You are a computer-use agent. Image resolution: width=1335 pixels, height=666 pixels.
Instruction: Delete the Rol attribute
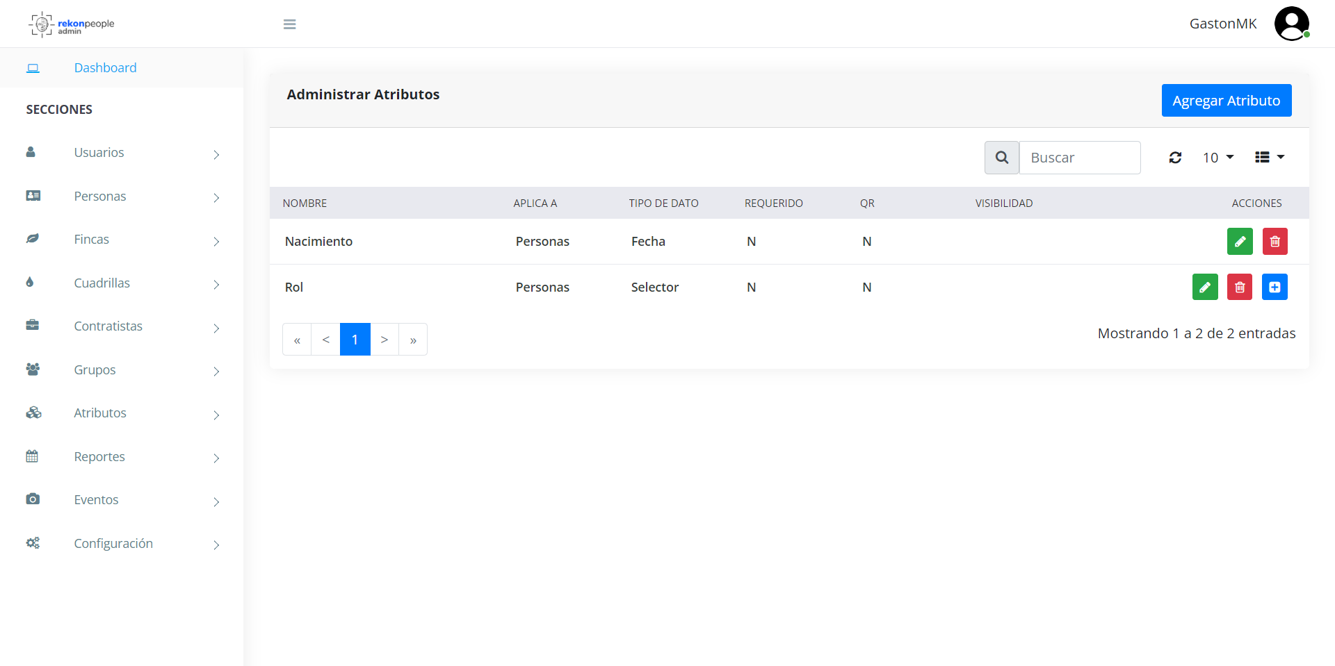1240,287
